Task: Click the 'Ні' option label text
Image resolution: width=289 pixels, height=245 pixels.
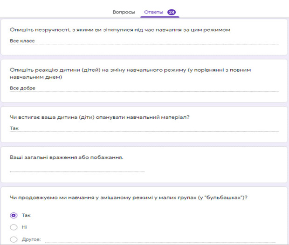Action: point(24,227)
